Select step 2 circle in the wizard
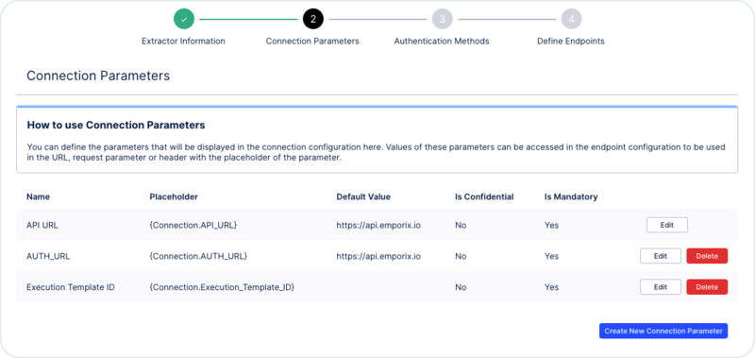 313,19
